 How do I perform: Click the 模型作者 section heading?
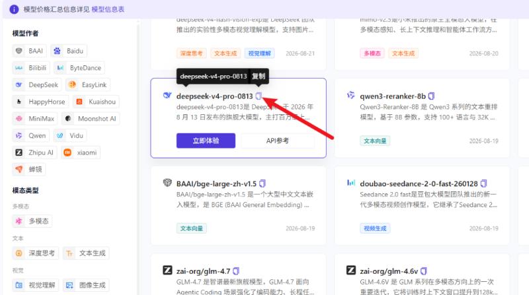[25, 34]
